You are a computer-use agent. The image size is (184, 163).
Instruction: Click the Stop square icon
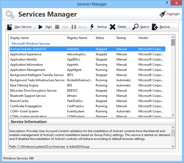pyautogui.click(x=57, y=27)
